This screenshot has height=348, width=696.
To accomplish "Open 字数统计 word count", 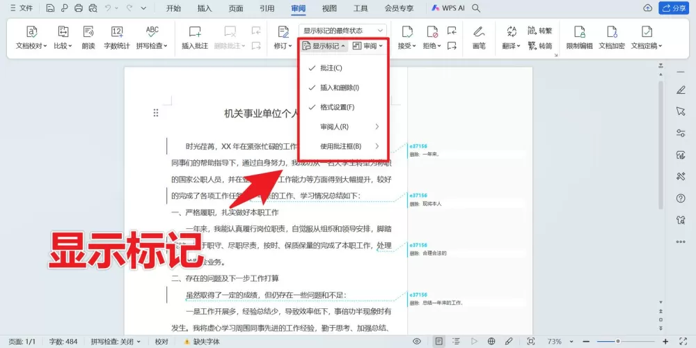I will (117, 38).
